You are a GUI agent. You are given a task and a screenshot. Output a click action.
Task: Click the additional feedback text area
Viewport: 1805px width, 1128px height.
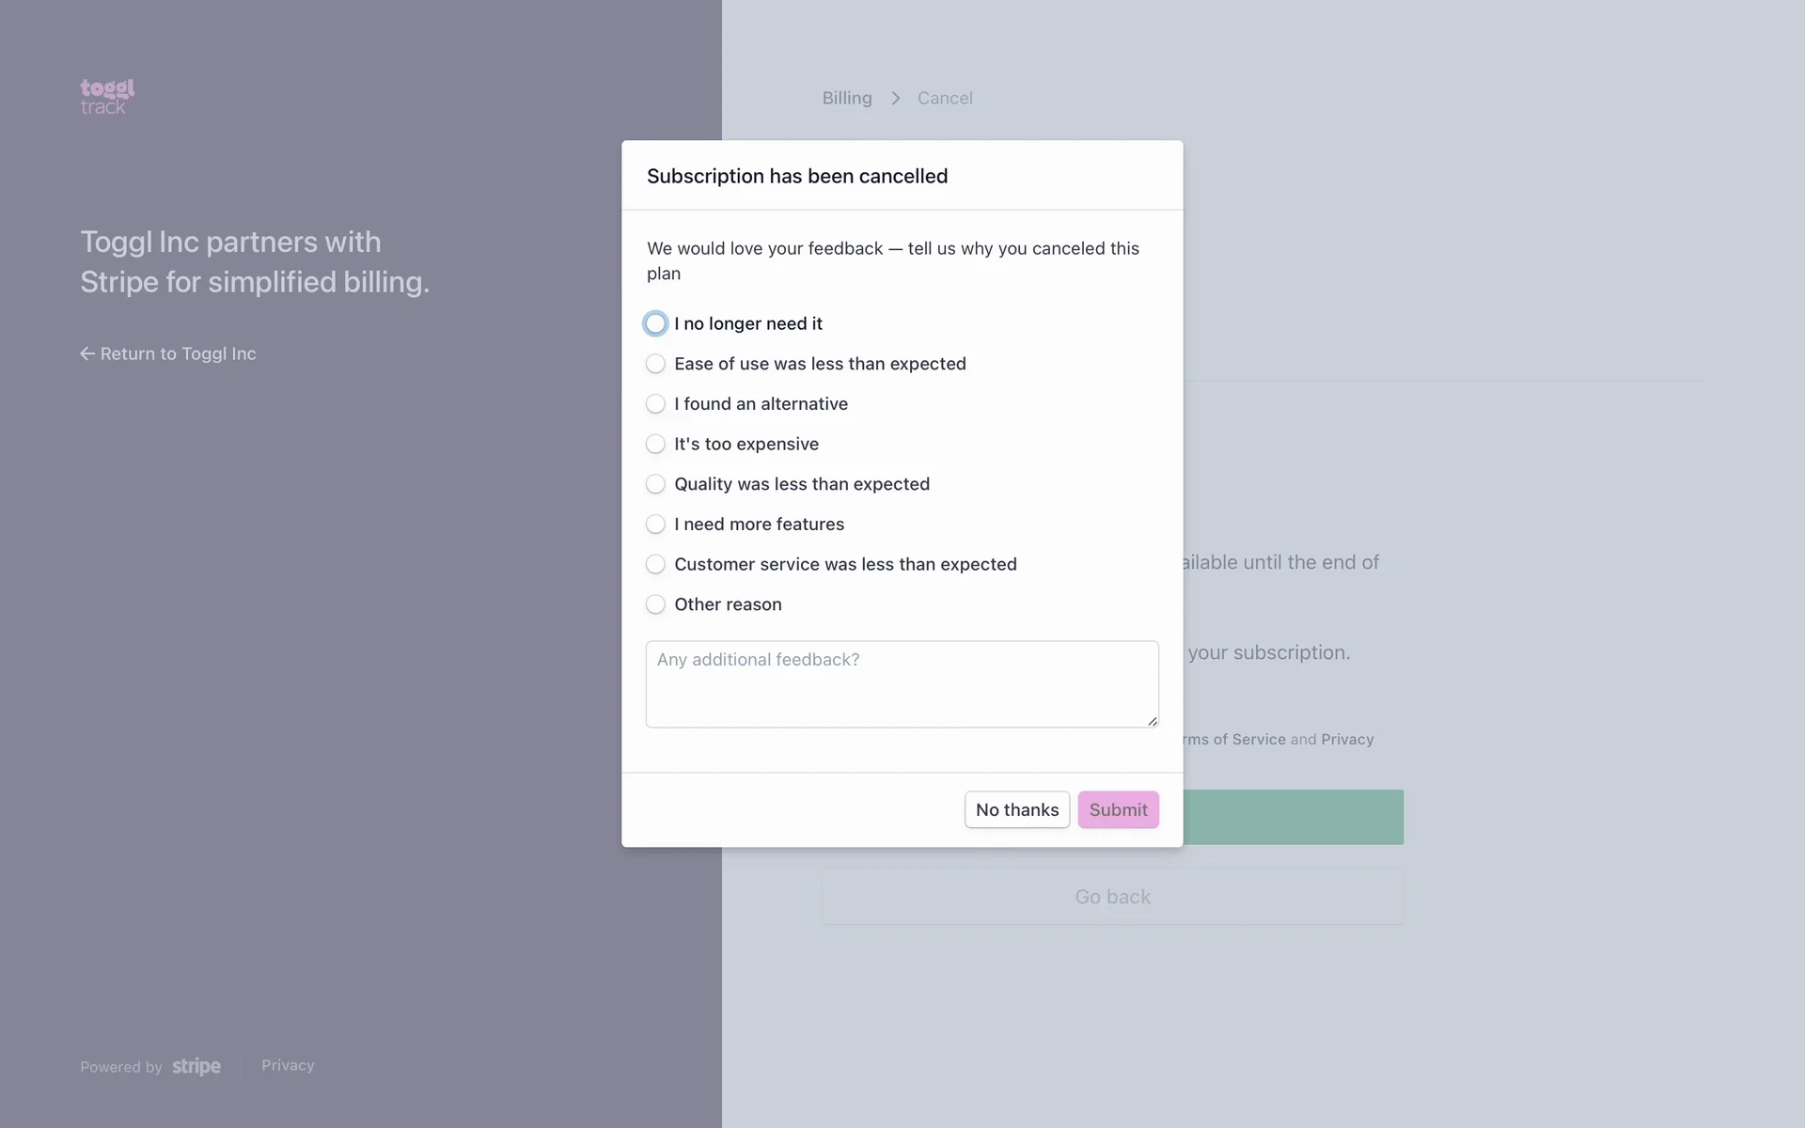pos(901,683)
